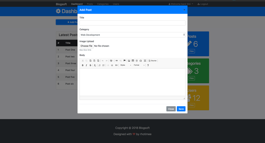Open the Styles dropdown
Viewport: 265px width, 143px height.
point(126,65)
